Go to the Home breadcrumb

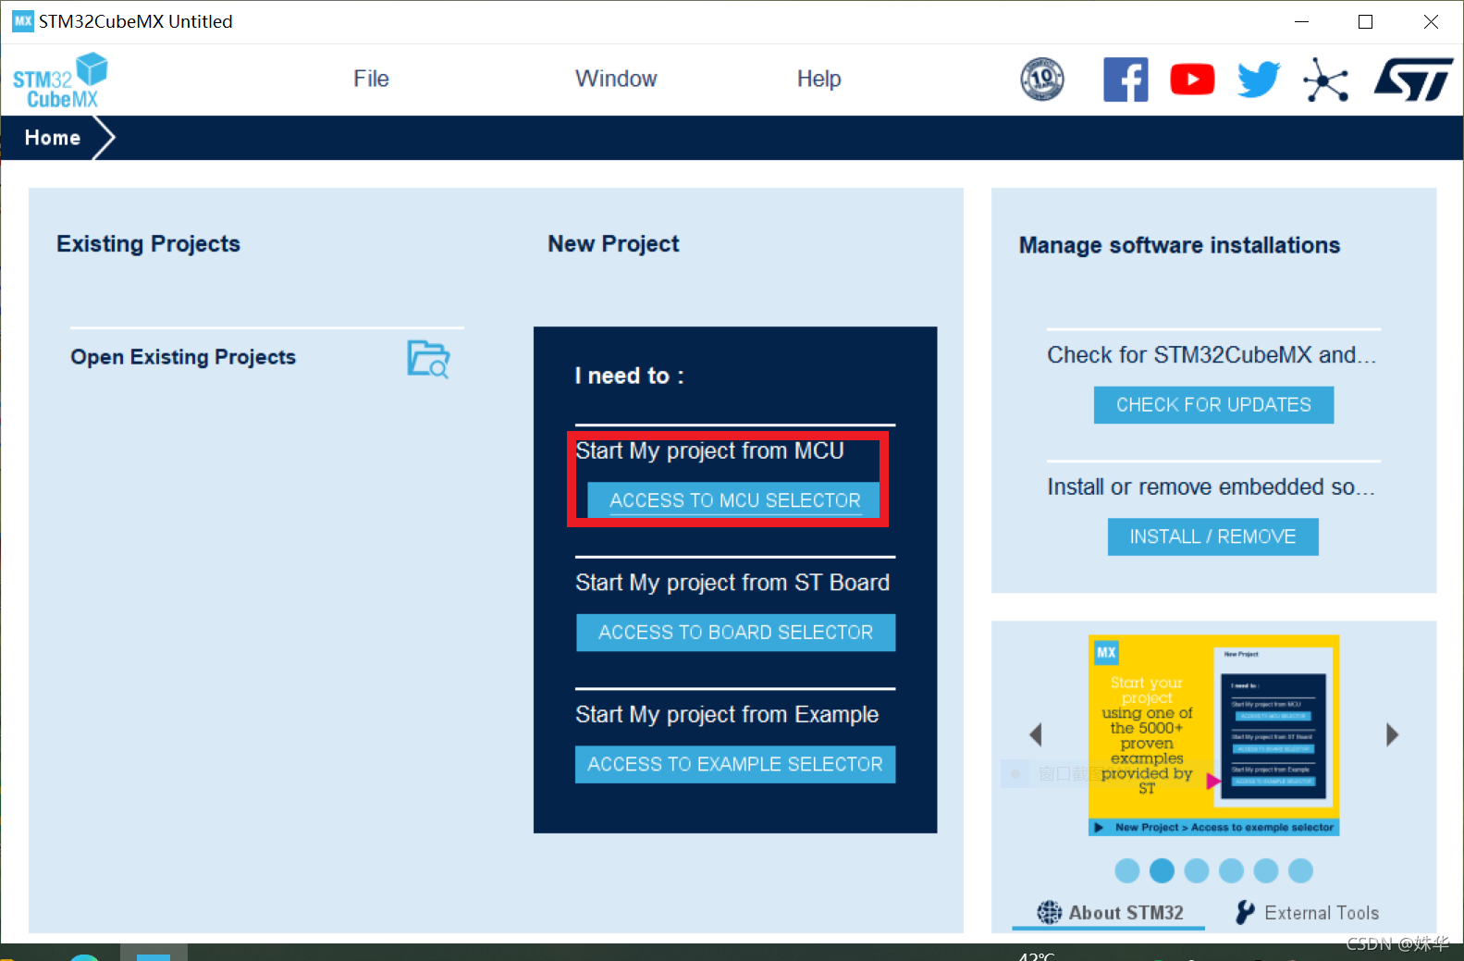click(x=53, y=138)
